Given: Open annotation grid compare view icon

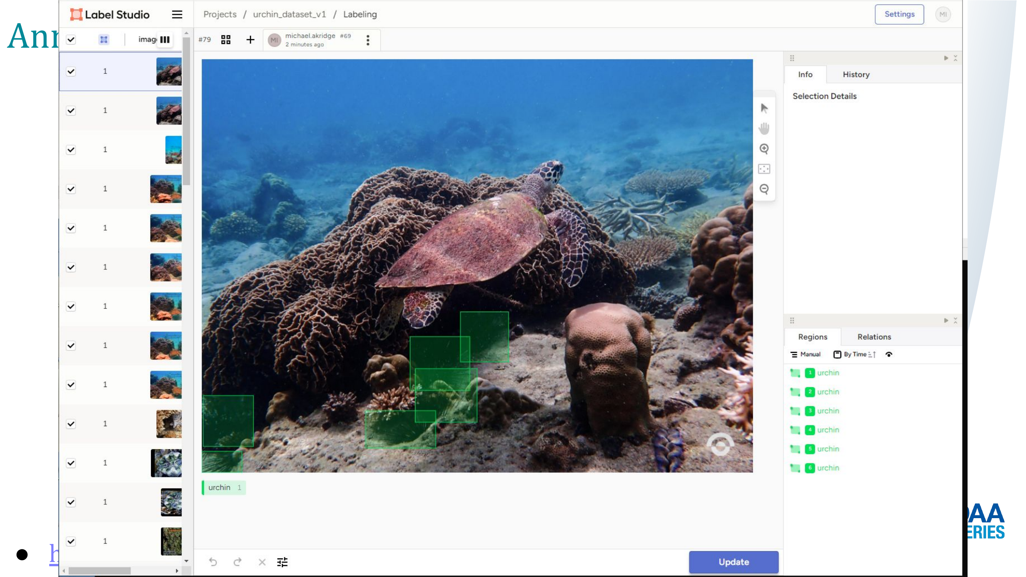Looking at the screenshot, I should tap(226, 39).
